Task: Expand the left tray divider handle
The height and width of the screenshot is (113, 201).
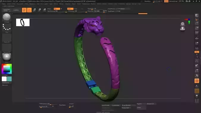Action: 1,58
